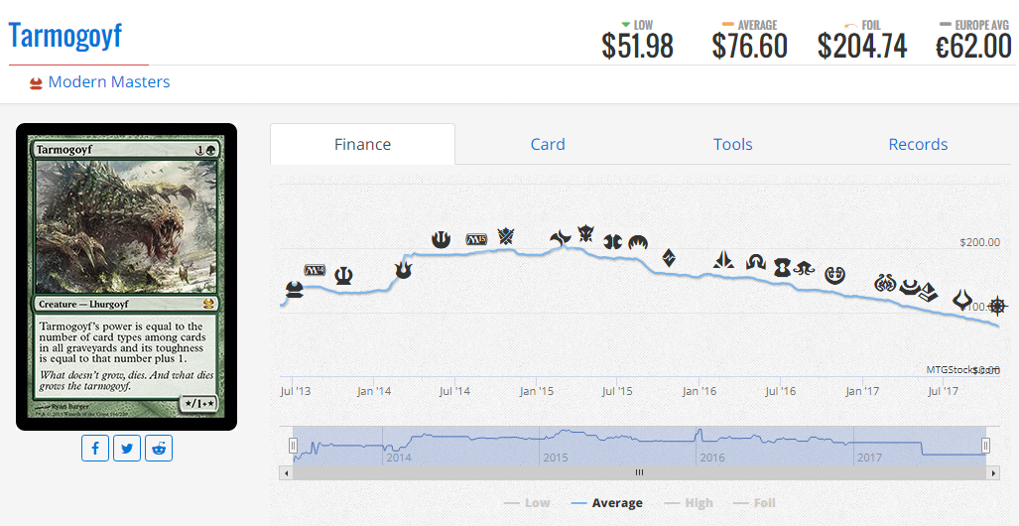Open the Tarmogoyf card title link
Screen dimensions: 1019x526
[x=64, y=35]
